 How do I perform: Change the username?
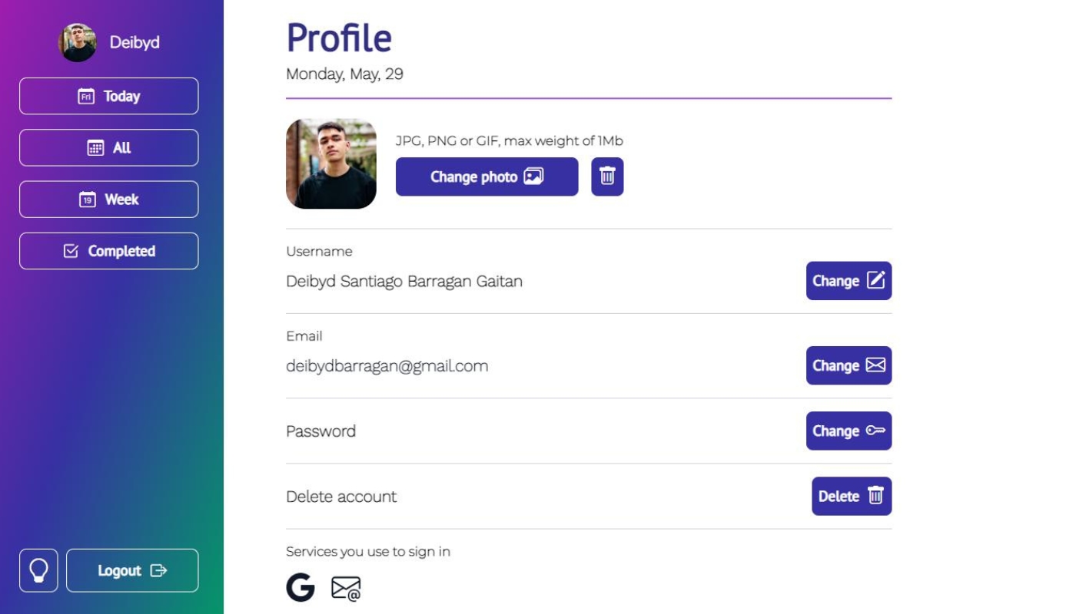(849, 281)
